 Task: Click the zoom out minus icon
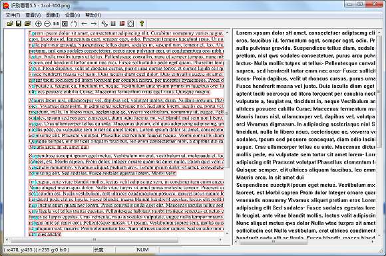[47, 24]
